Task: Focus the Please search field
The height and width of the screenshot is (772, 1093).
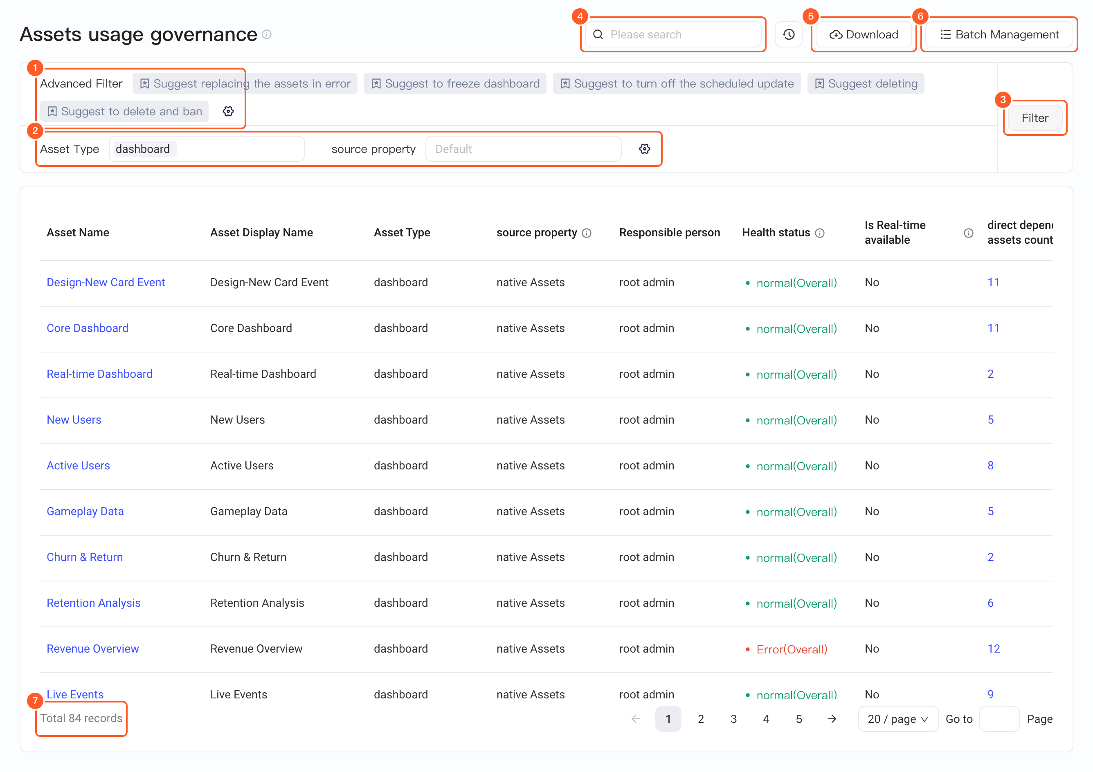Action: pos(672,35)
